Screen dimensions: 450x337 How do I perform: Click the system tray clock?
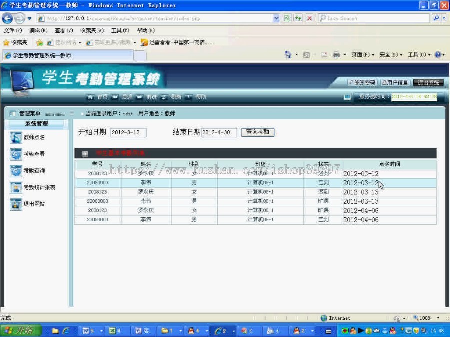tap(437, 331)
